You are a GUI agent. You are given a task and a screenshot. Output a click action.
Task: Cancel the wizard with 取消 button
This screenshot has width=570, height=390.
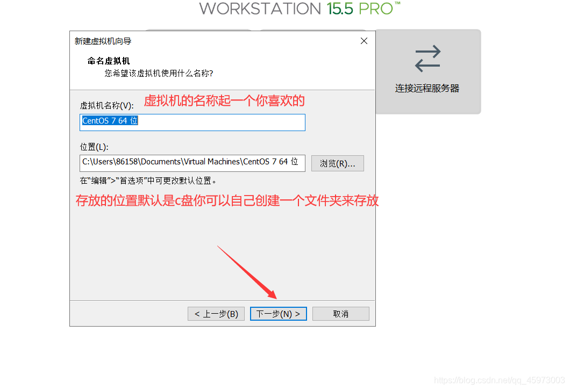point(340,314)
